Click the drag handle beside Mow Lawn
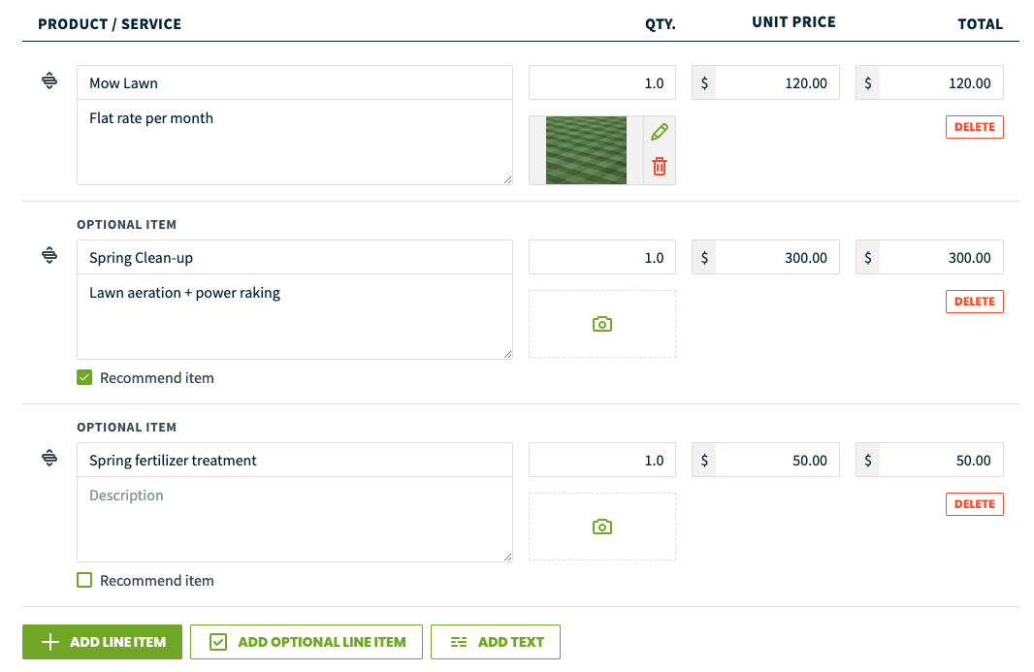 tap(49, 81)
